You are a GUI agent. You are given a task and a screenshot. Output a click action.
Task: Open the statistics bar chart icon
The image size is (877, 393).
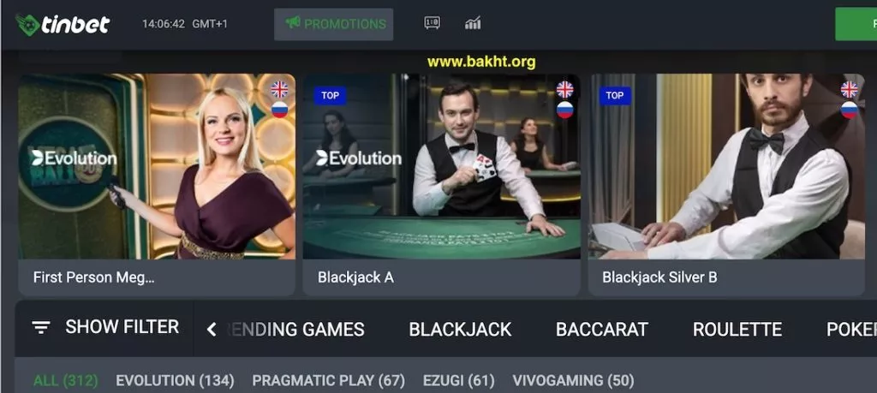(x=473, y=23)
